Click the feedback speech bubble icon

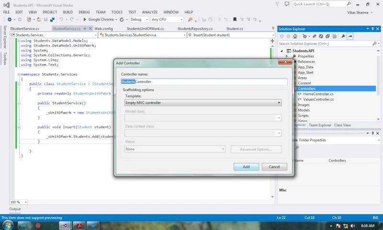[287, 4]
